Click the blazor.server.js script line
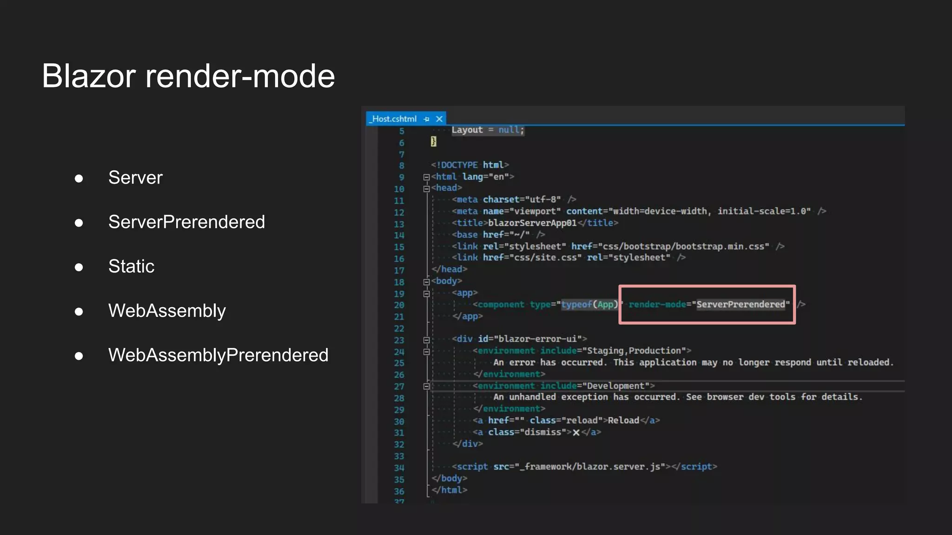Screen dimensions: 952x535 point(585,467)
